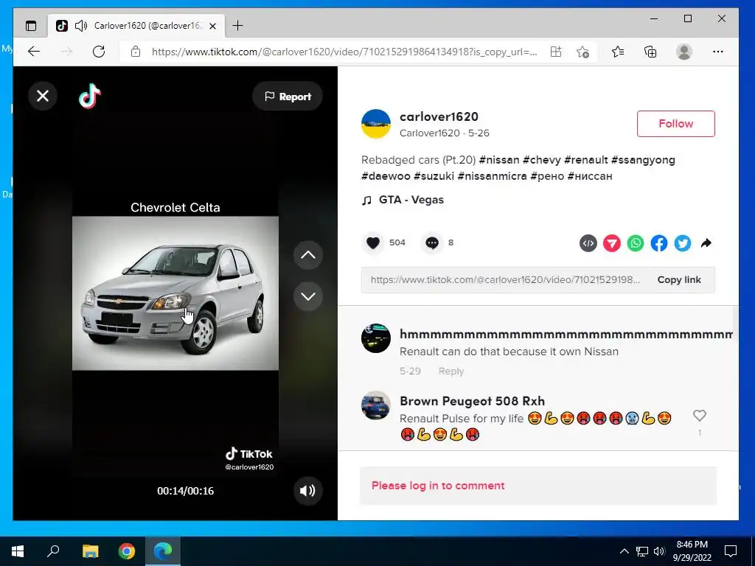Share via the red send-to-friends icon
755x566 pixels.
611,243
